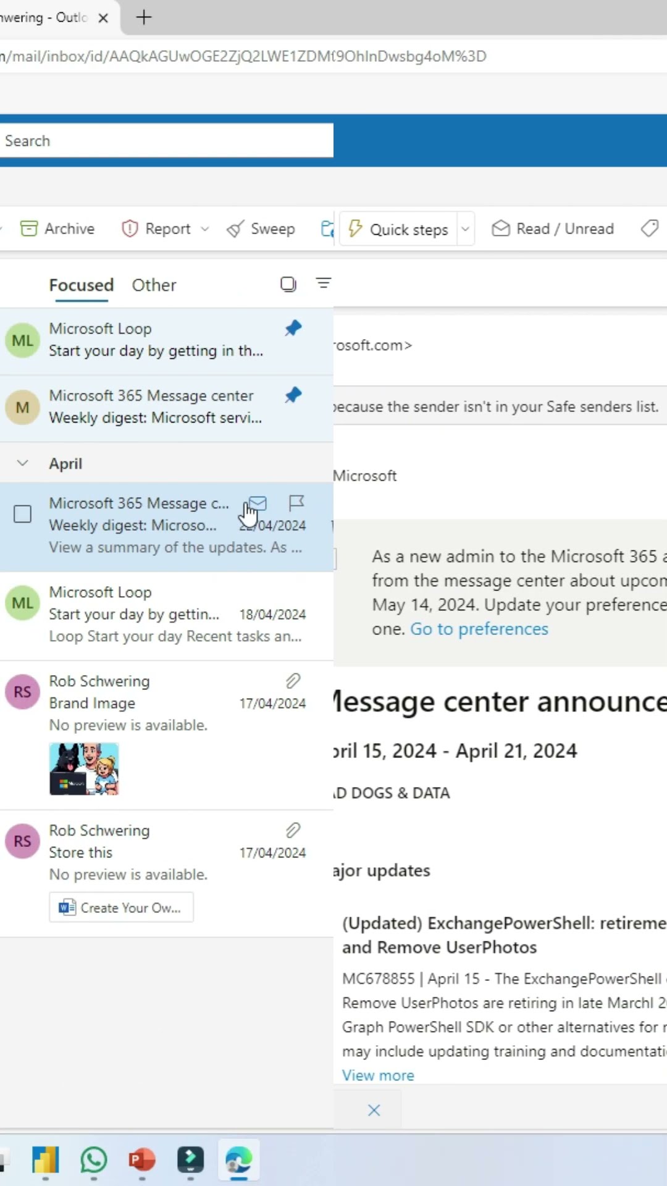This screenshot has height=1186, width=667.
Task: Open Quick steps dropdown chevron
Action: click(x=466, y=229)
